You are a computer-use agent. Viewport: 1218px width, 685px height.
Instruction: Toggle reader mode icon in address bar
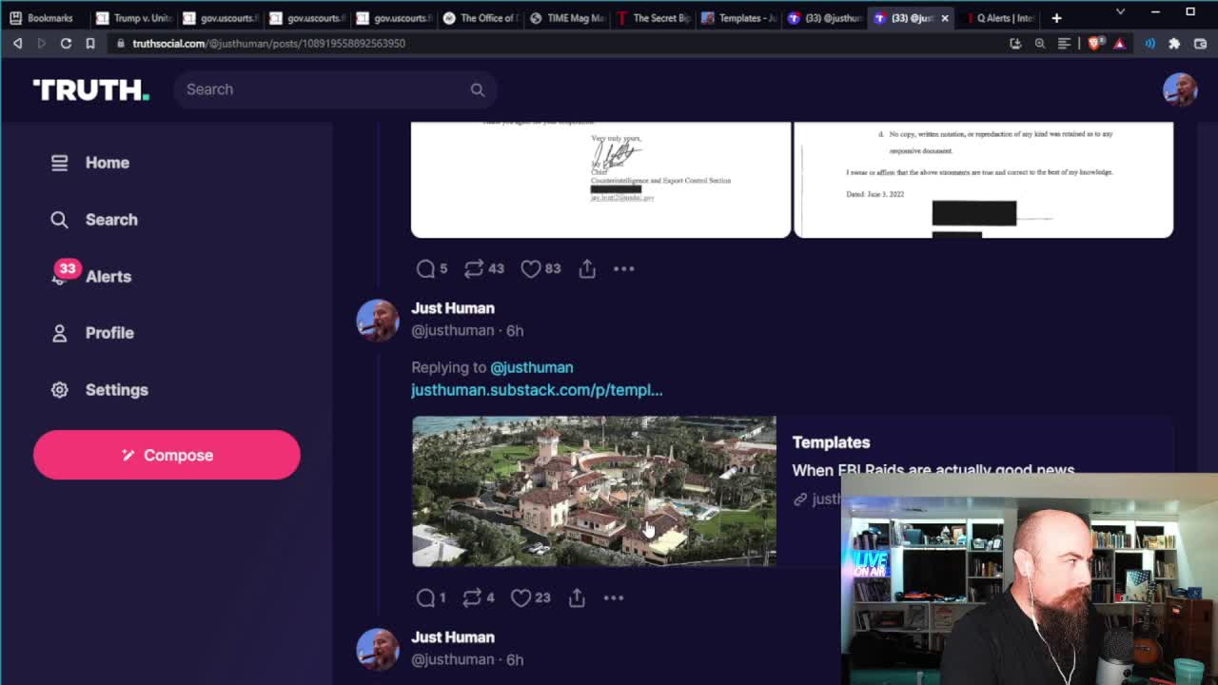[1064, 43]
